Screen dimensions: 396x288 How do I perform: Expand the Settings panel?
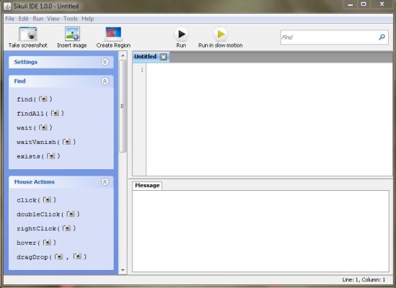[x=105, y=62]
